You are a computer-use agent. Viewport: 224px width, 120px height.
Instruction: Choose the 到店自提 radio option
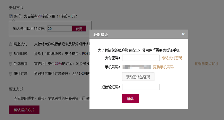(x=11, y=64)
